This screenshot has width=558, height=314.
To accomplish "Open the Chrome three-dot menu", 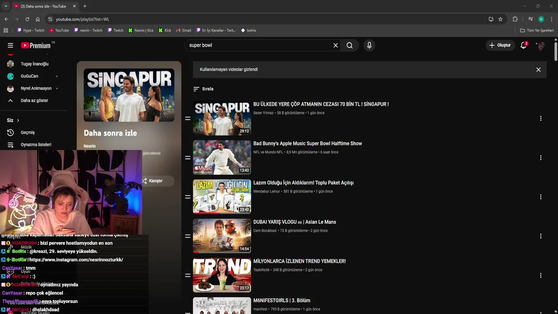I will coord(551,19).
